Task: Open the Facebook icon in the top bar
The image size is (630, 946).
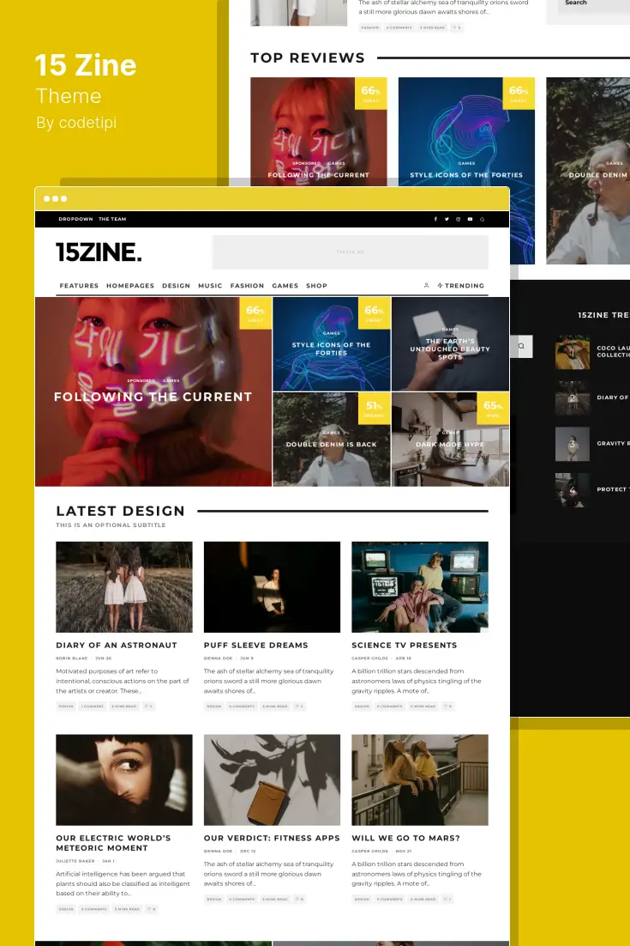Action: pyautogui.click(x=435, y=219)
